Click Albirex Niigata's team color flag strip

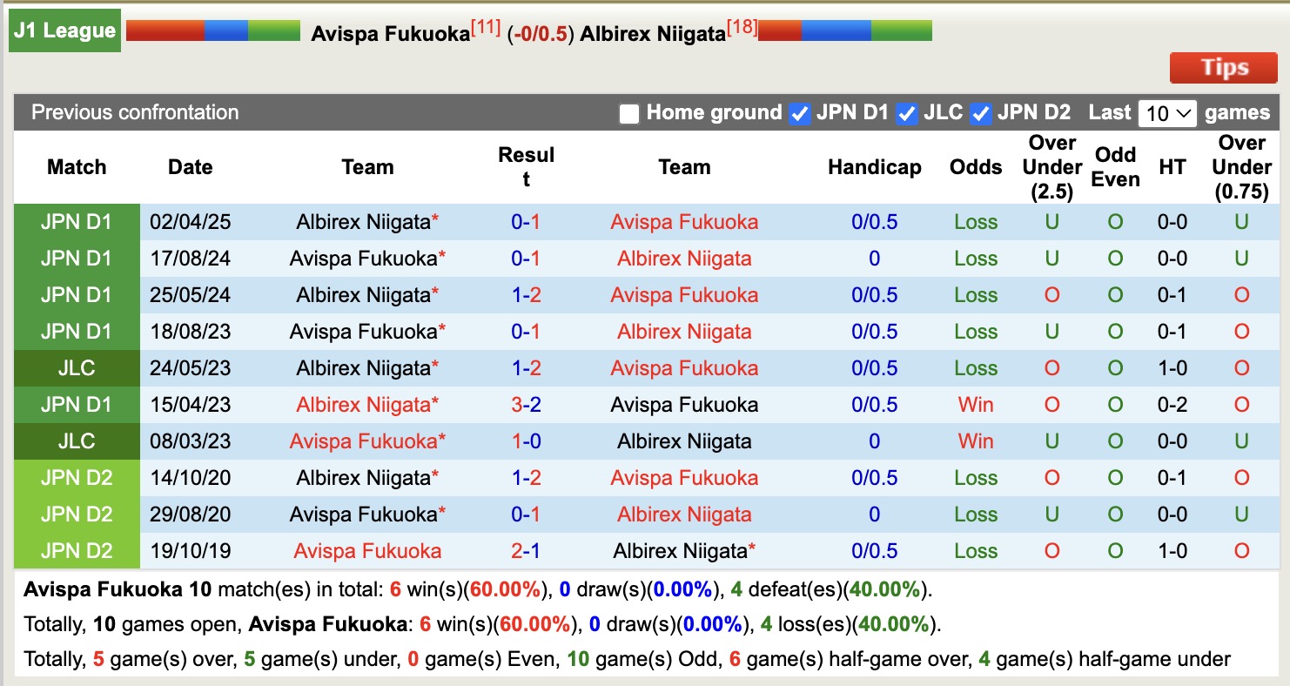pyautogui.click(x=844, y=29)
